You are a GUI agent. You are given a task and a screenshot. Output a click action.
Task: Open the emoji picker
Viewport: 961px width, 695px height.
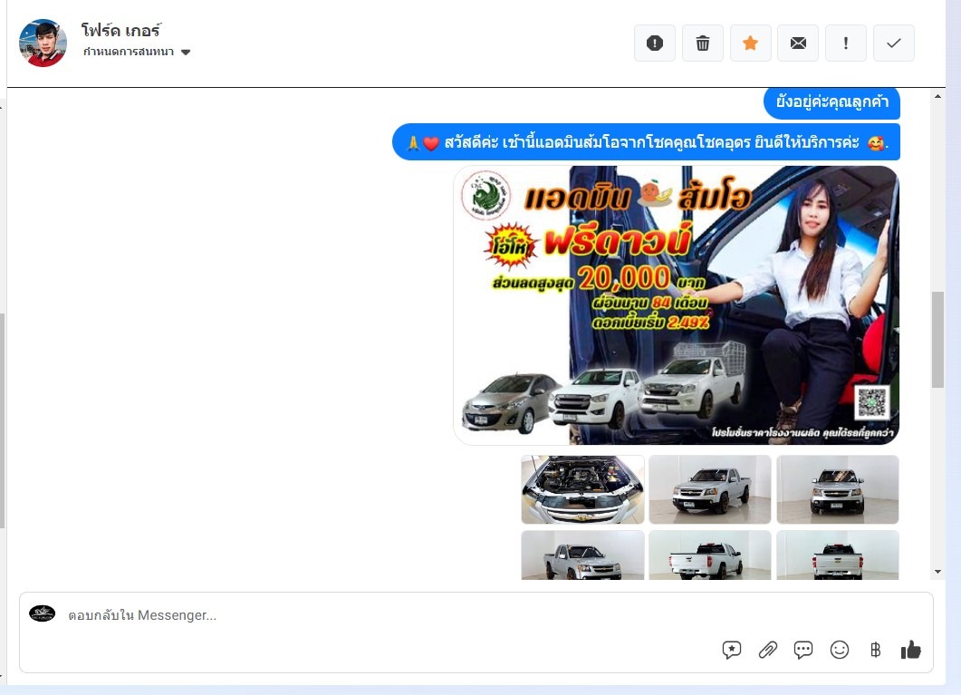click(840, 650)
